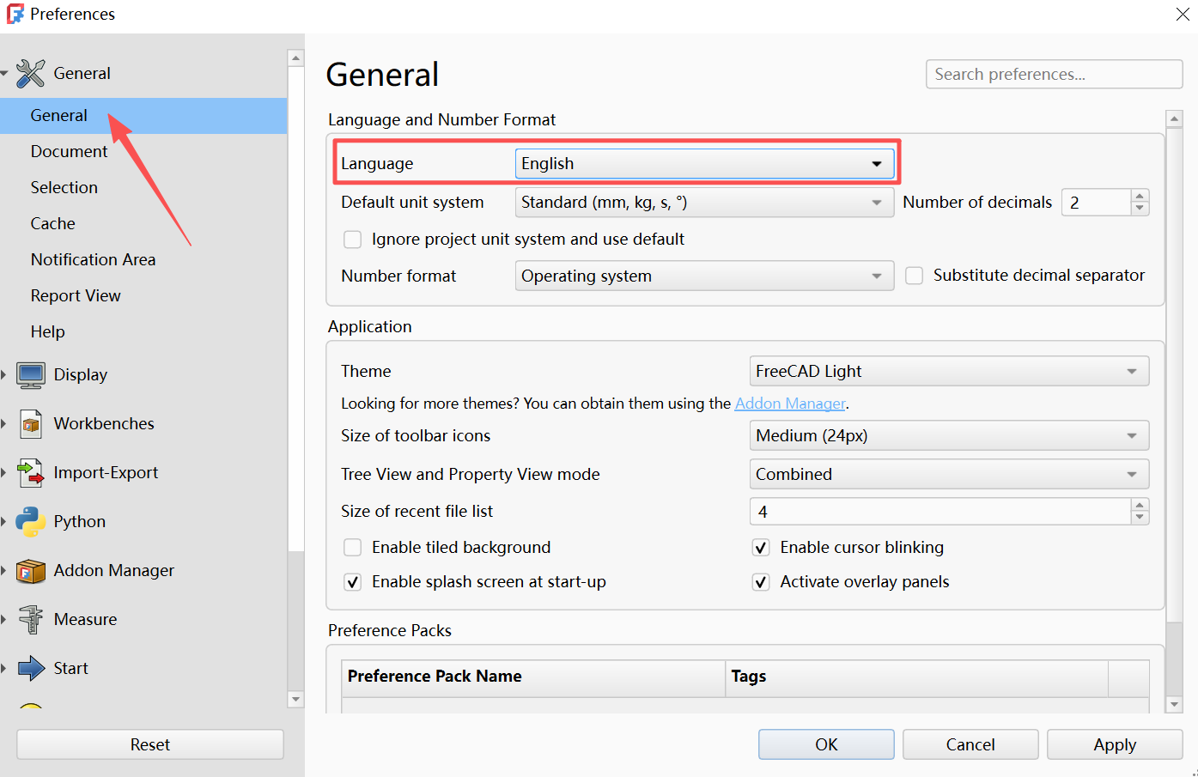The width and height of the screenshot is (1198, 777).
Task: Click the Import-Export arrows icon
Action: click(31, 472)
